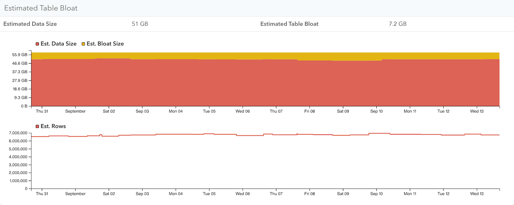Click 'Thu 31' on rows chart axis

pyautogui.click(x=42, y=194)
